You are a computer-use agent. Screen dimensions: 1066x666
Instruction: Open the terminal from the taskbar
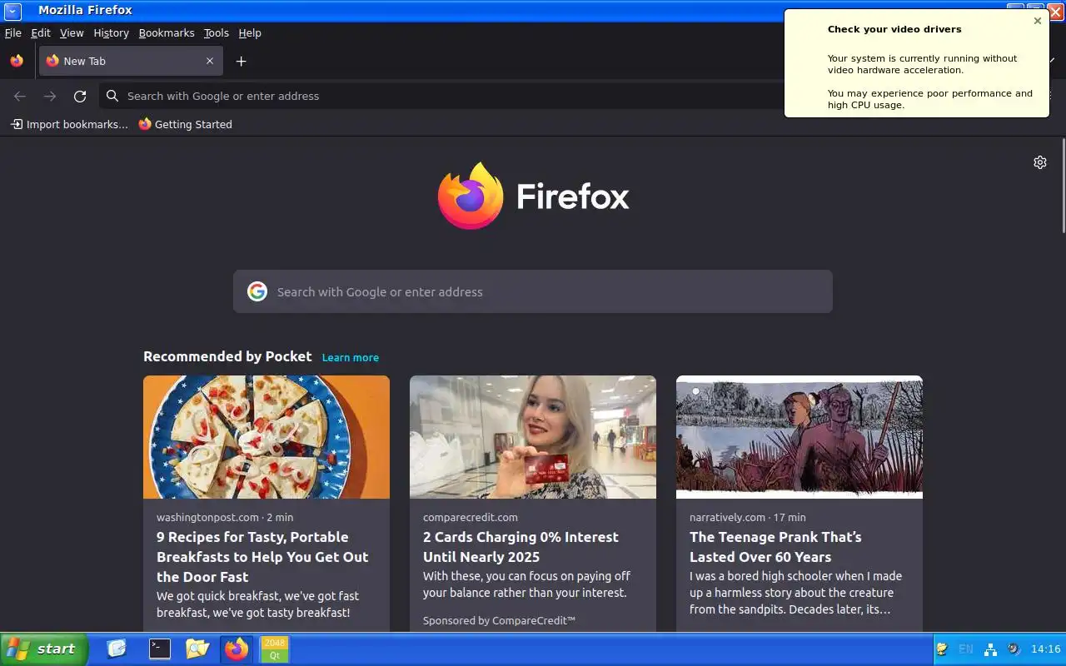(x=159, y=649)
